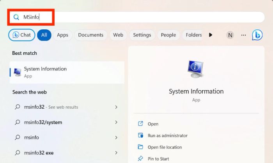Search web for msinfo32
The image size is (273, 163).
point(66,107)
